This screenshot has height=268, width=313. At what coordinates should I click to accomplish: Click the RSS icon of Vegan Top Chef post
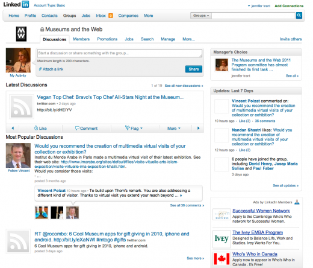[22, 106]
